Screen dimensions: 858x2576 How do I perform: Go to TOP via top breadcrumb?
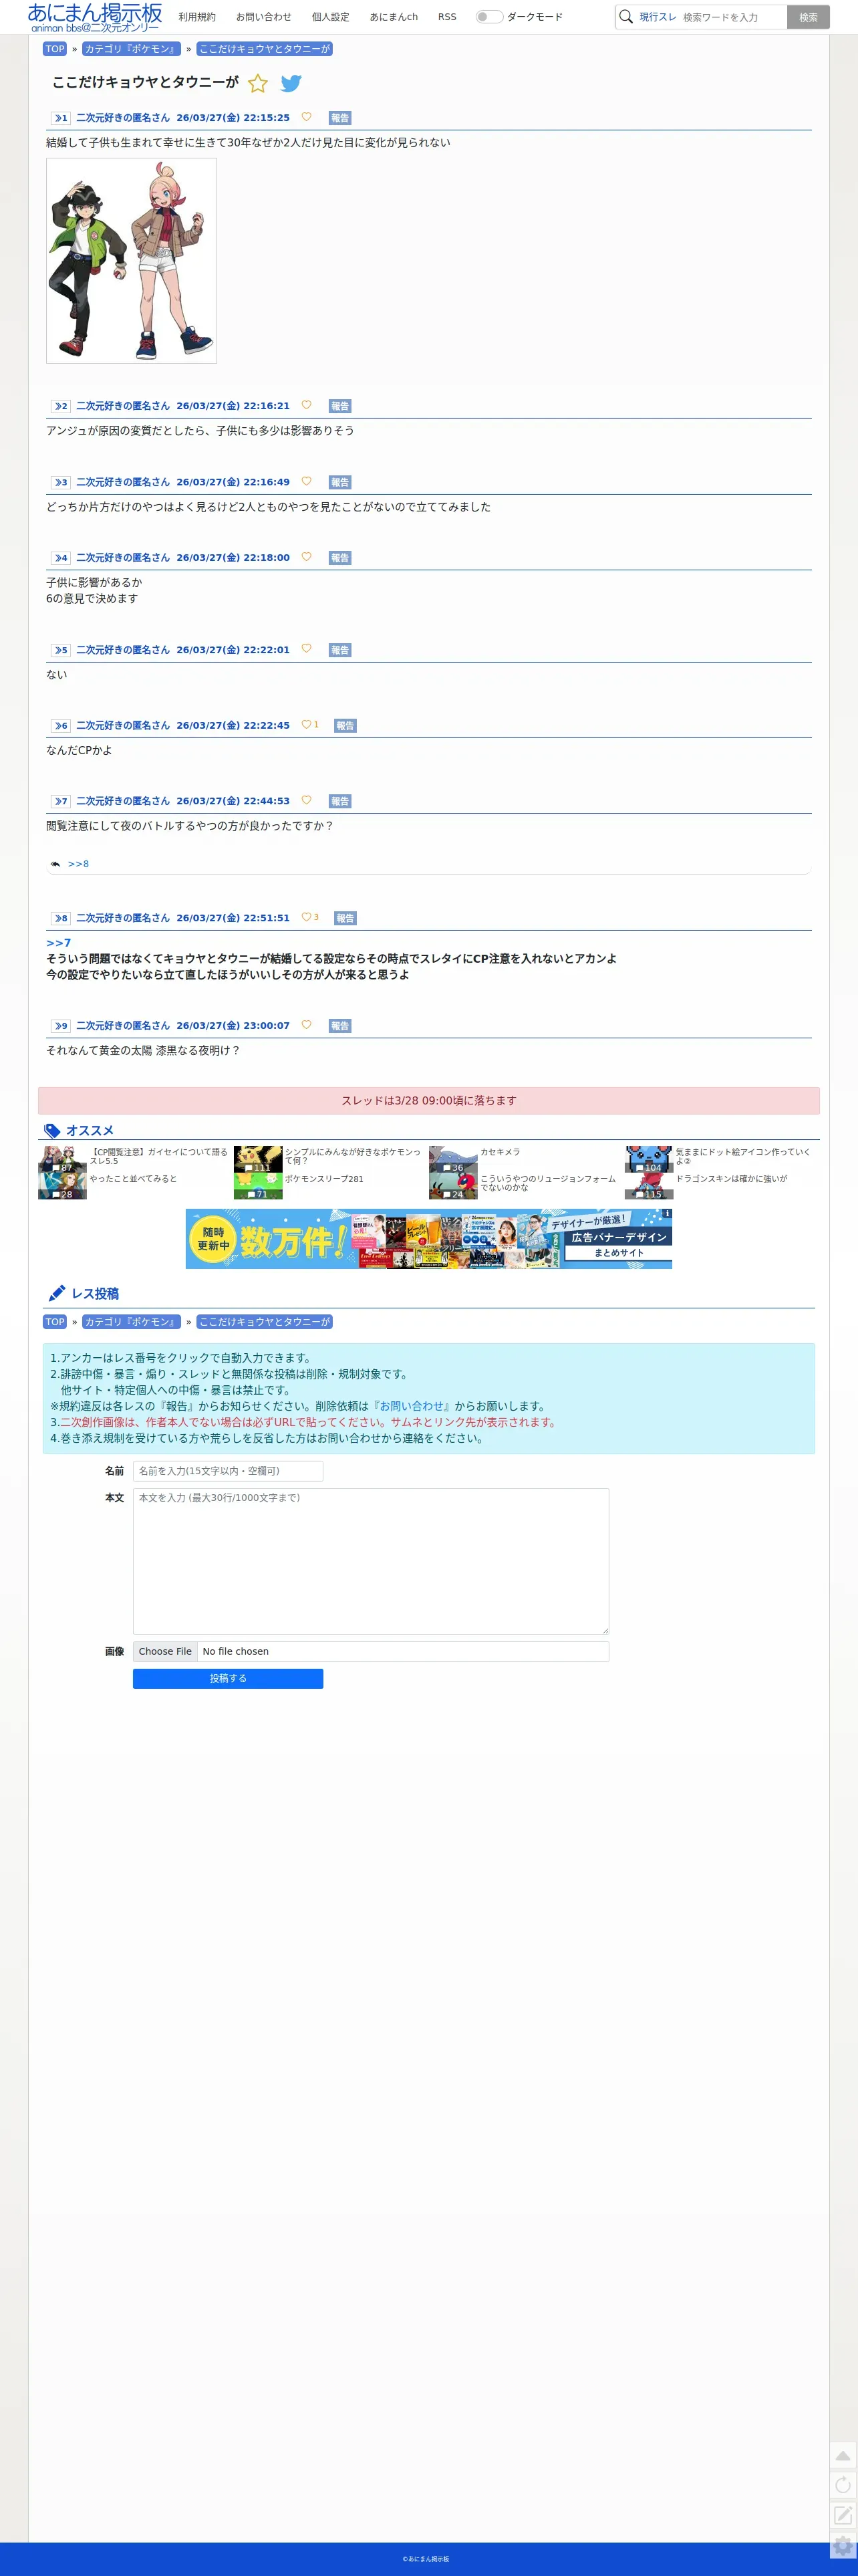[x=55, y=49]
